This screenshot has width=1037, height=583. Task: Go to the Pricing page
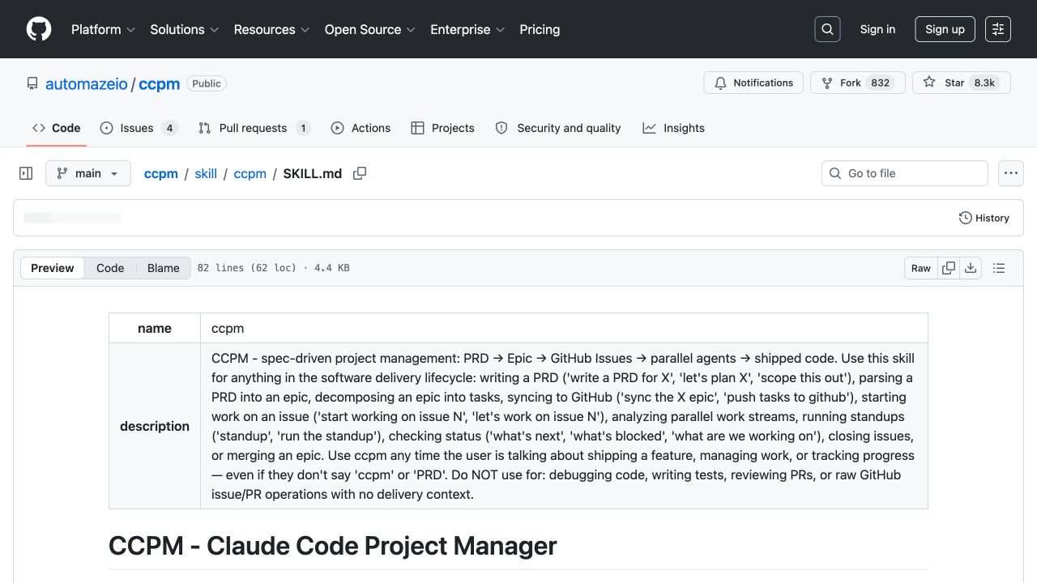pyautogui.click(x=540, y=29)
